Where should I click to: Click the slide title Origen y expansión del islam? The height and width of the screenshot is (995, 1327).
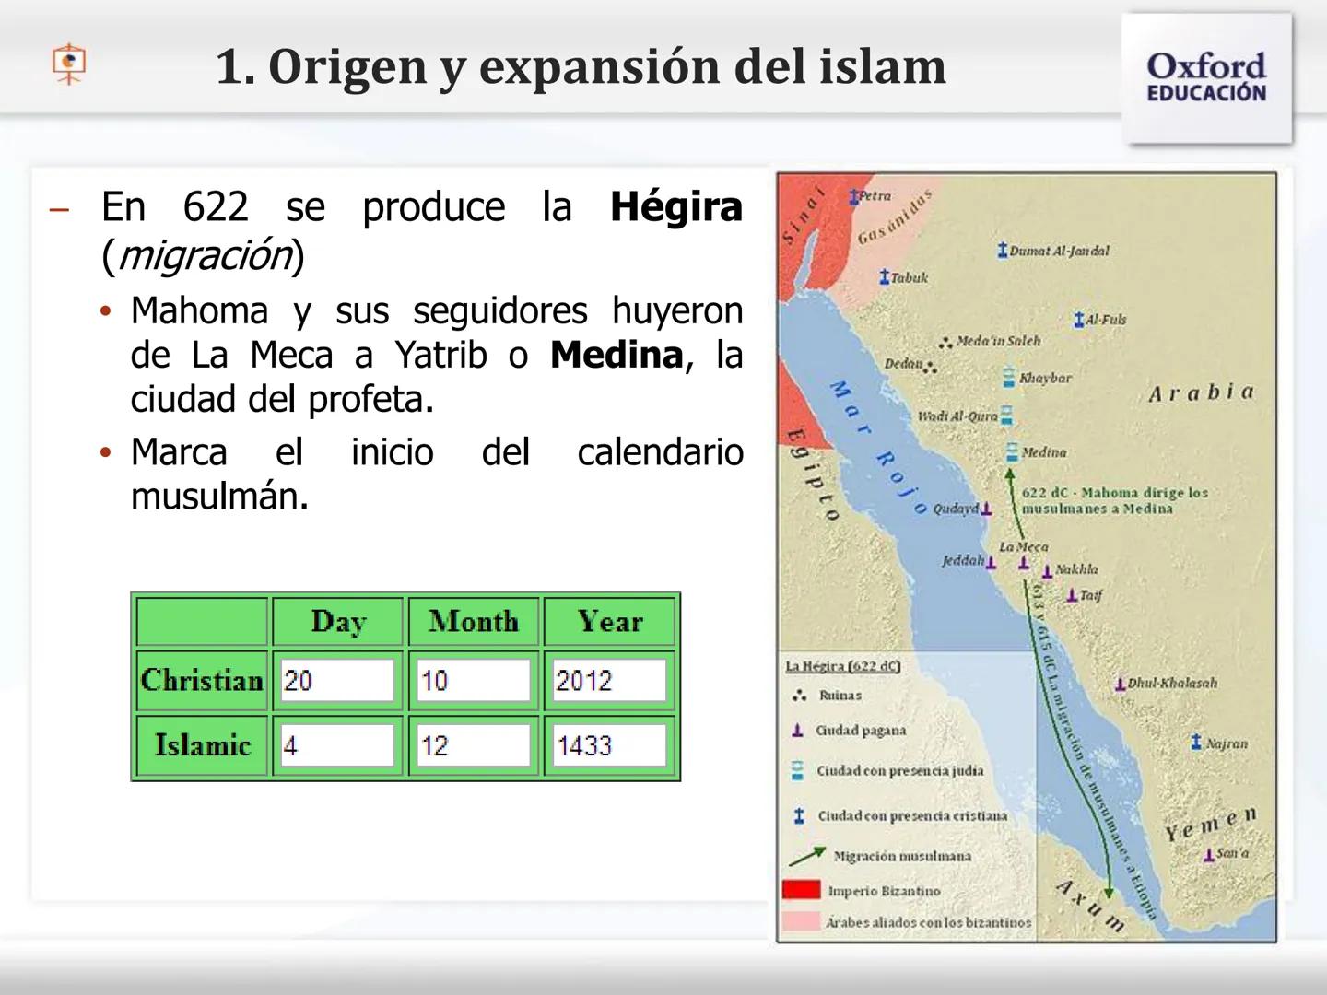(581, 65)
